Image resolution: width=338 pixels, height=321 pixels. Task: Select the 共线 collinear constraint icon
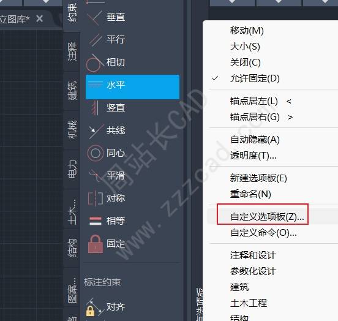tap(95, 130)
